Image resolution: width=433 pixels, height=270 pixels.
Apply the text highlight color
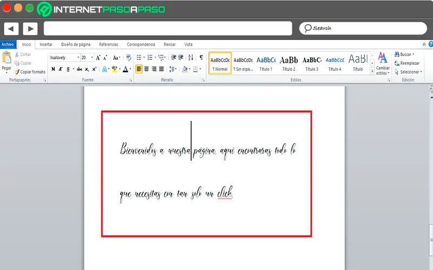pyautogui.click(x=115, y=69)
